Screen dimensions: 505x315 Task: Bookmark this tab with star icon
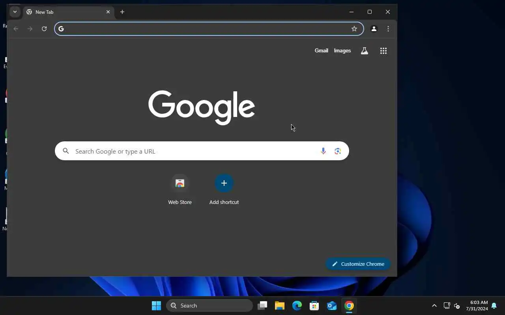pos(354,29)
